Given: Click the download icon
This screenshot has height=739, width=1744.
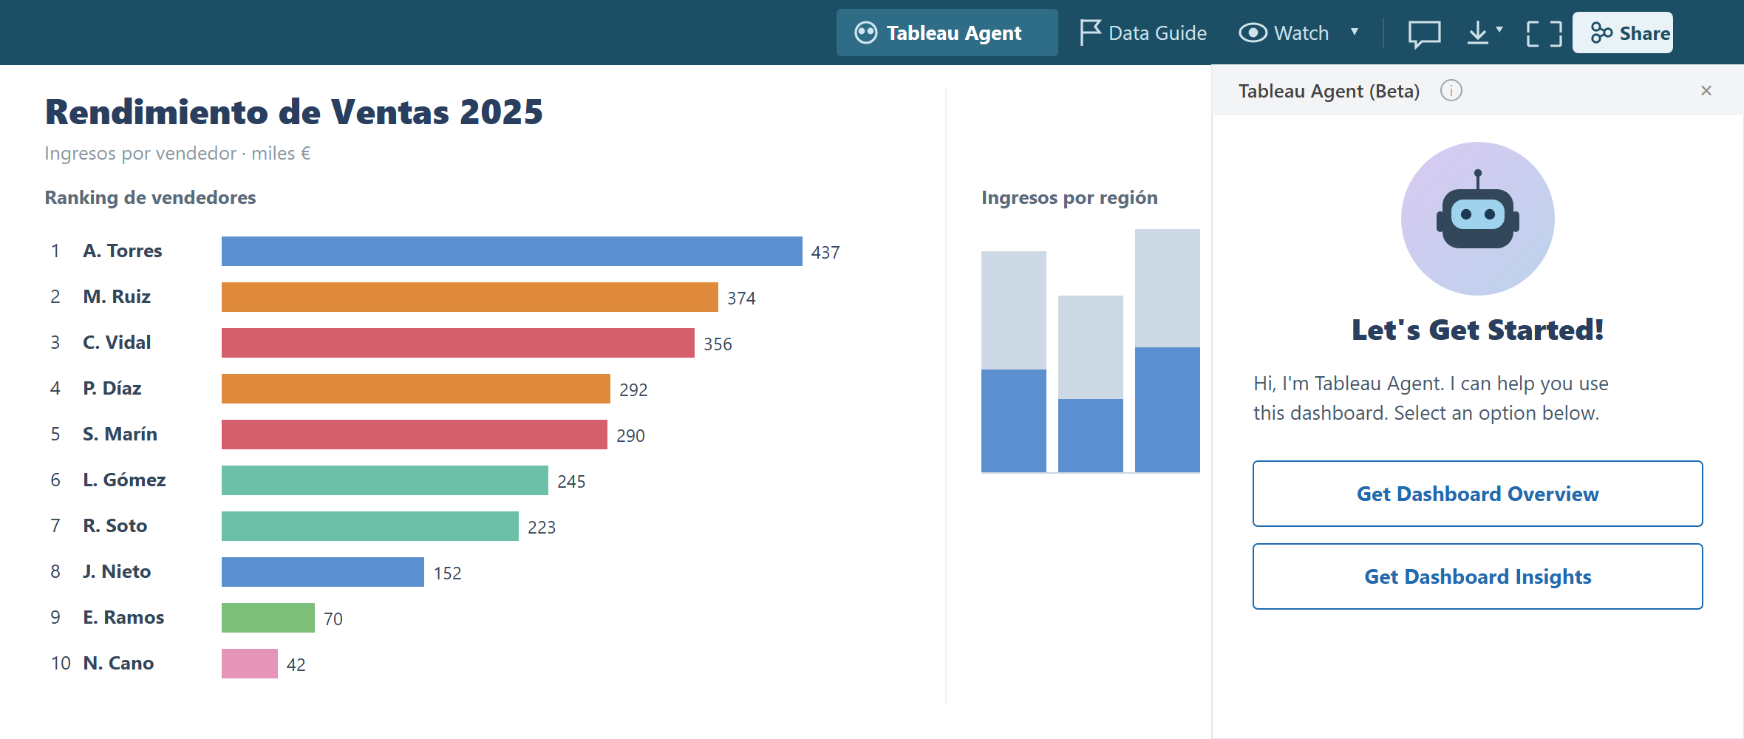Looking at the screenshot, I should click(1478, 33).
